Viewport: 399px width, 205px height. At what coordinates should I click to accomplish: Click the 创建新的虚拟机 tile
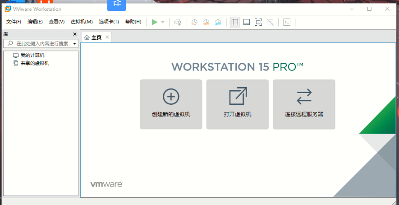[171, 104]
